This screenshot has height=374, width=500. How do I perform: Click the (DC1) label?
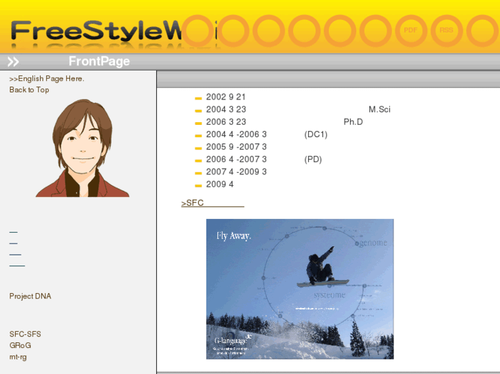tap(316, 135)
